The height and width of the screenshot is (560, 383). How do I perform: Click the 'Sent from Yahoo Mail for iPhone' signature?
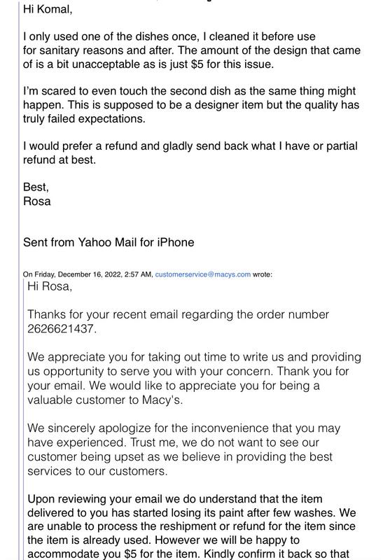(109, 242)
